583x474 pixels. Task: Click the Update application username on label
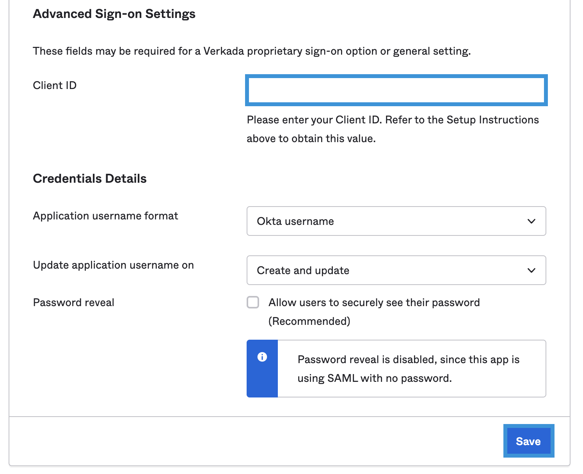[113, 265]
